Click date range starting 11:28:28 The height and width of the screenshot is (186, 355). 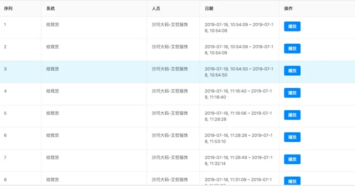[x=238, y=138]
